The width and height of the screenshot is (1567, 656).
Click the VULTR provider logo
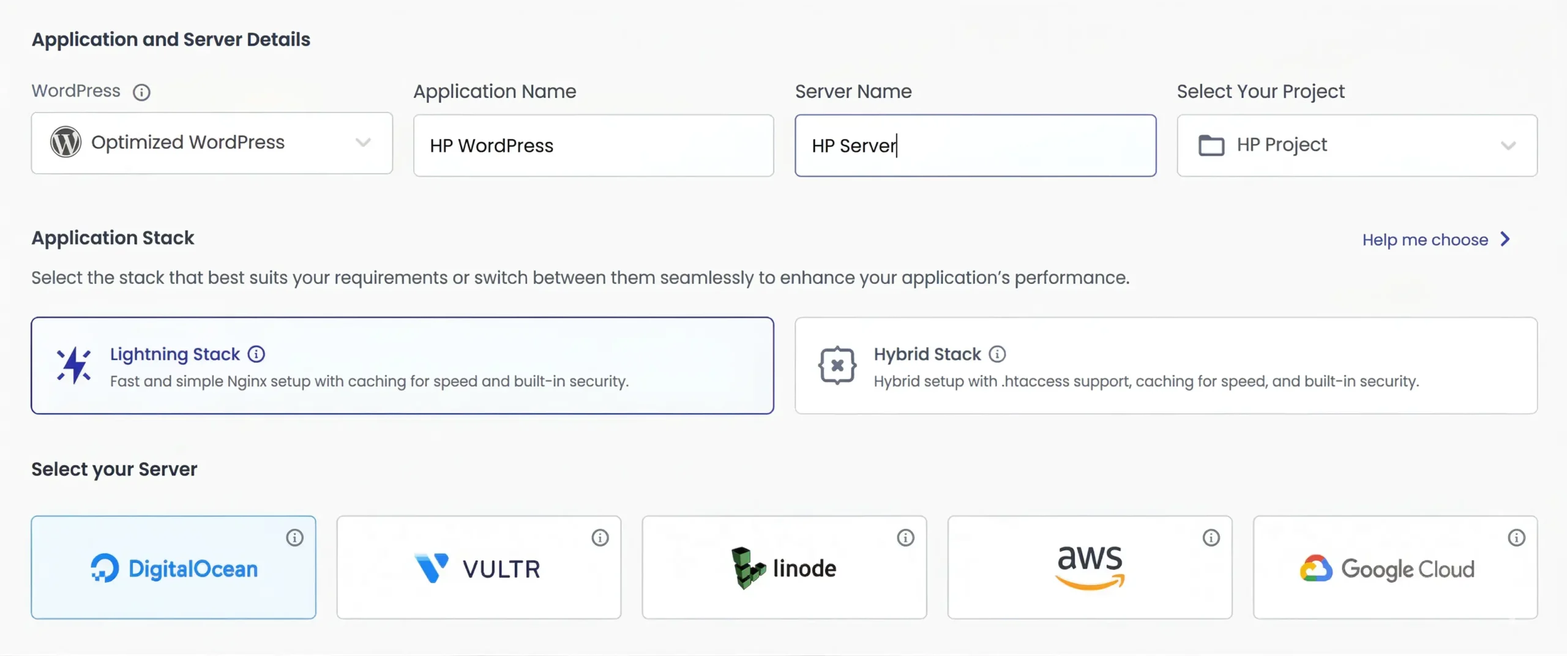click(478, 567)
